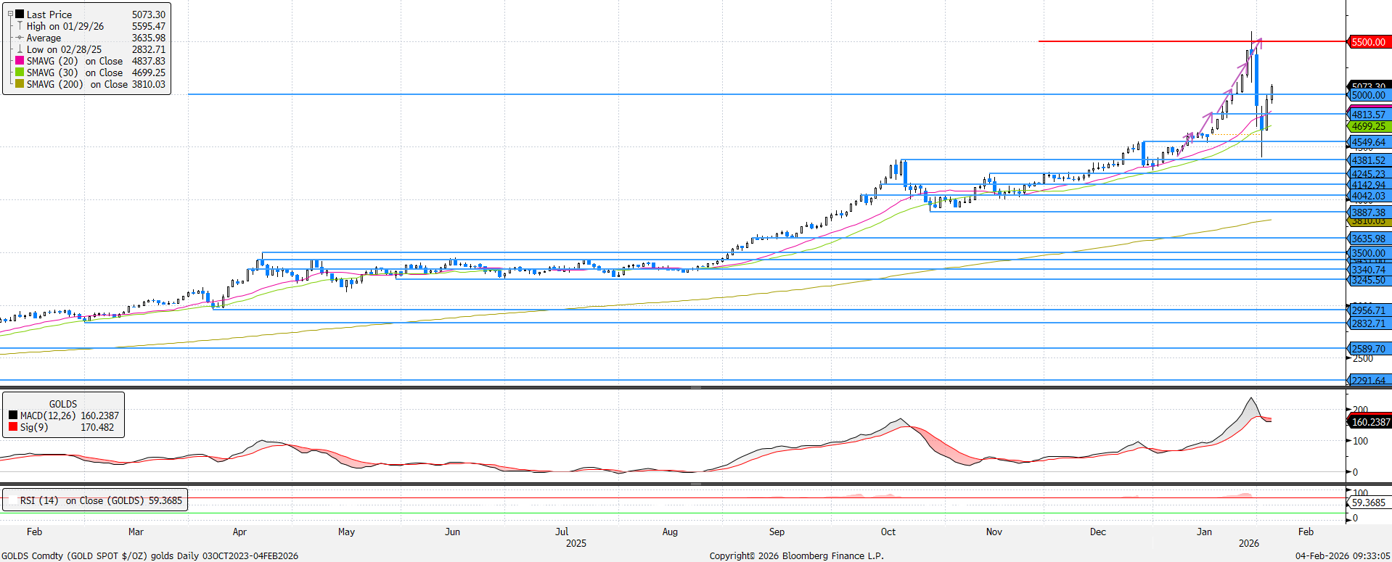Image resolution: width=1392 pixels, height=562 pixels.
Task: Select the green 4699.25 axis price tag
Action: (x=1368, y=126)
